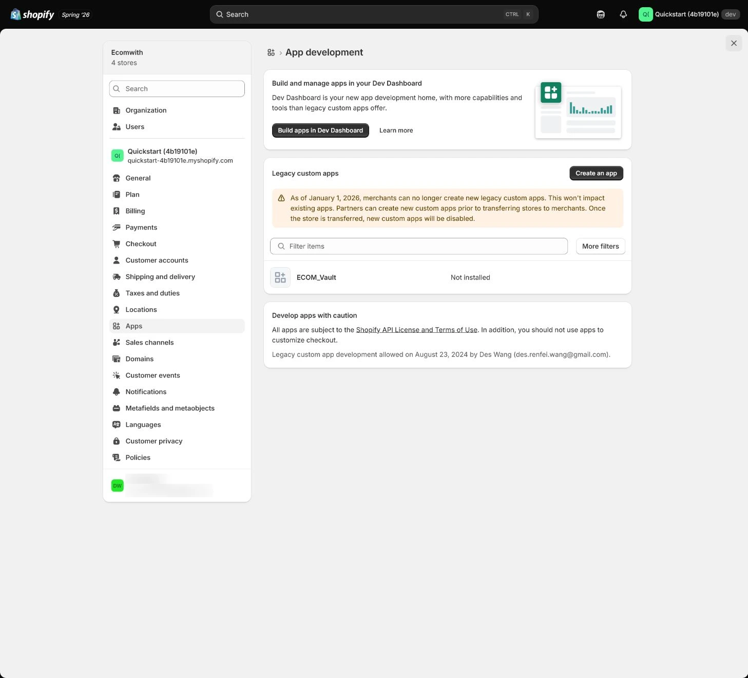The height and width of the screenshot is (678, 748).
Task: Click the top Search bar
Action: point(374,14)
